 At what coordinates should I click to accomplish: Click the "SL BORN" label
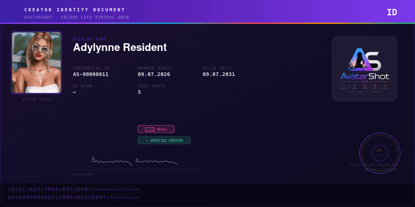click(x=83, y=86)
